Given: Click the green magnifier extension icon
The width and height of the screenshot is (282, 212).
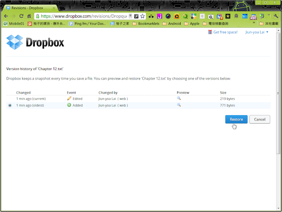Looking at the screenshot, I should click(185, 16).
